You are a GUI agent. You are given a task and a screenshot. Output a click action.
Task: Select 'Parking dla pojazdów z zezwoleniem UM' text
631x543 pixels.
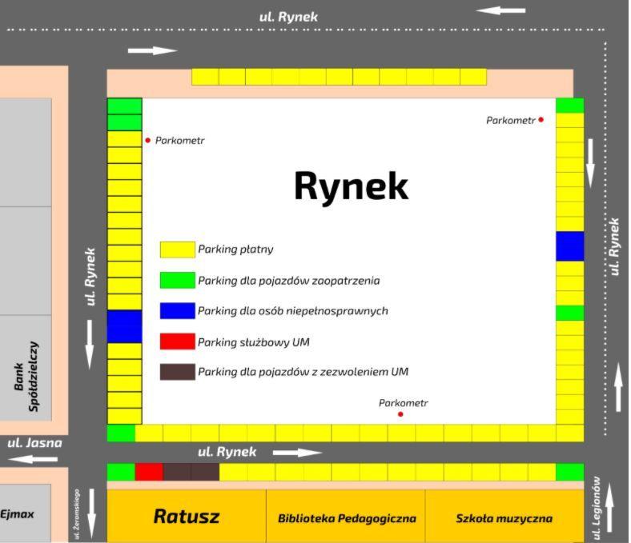pos(303,372)
